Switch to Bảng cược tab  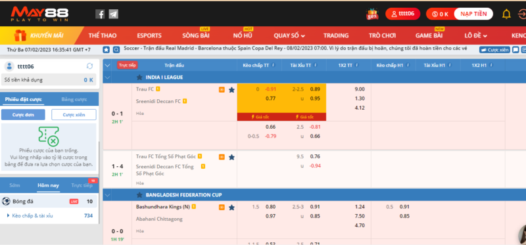pos(74,99)
